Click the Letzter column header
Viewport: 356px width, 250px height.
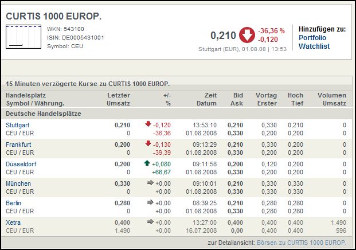[x=119, y=95]
